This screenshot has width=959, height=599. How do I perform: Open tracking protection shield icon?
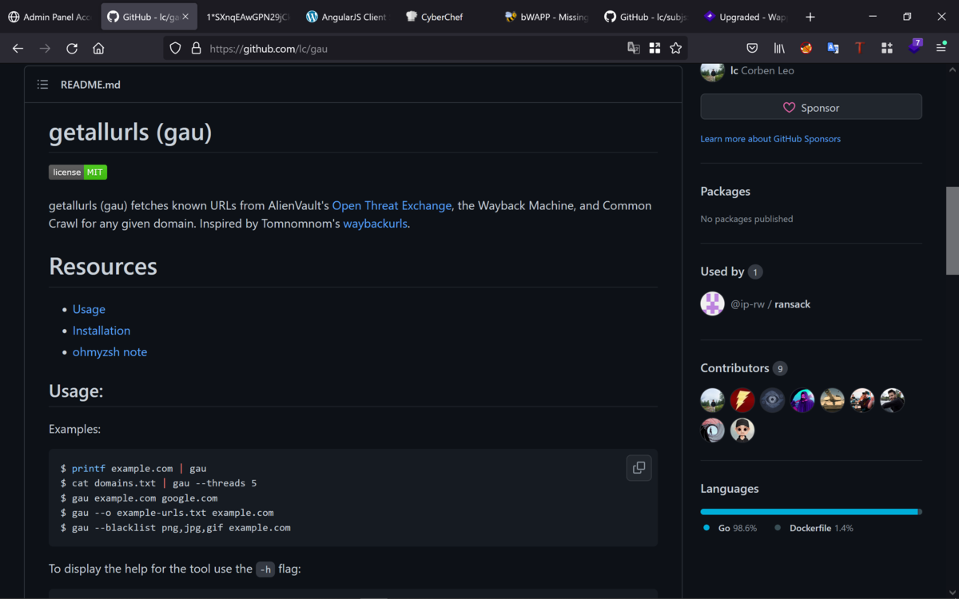176,48
